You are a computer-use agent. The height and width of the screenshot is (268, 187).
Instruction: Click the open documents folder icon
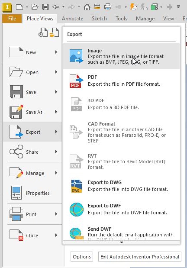tap(54, 32)
